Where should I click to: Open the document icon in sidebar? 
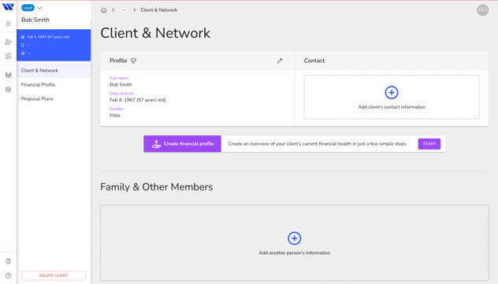click(x=8, y=261)
